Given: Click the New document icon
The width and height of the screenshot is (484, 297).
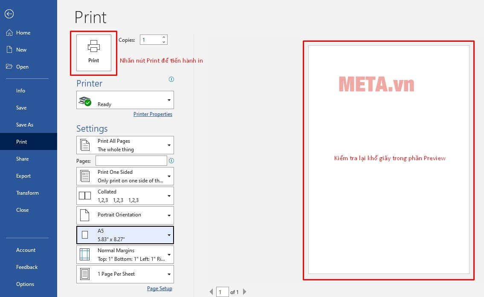Looking at the screenshot, I should (x=9, y=49).
